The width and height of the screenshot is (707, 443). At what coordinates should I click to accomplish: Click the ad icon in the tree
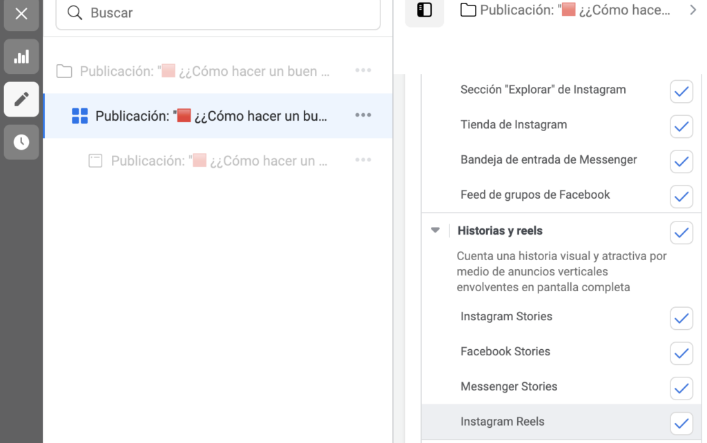click(x=95, y=161)
